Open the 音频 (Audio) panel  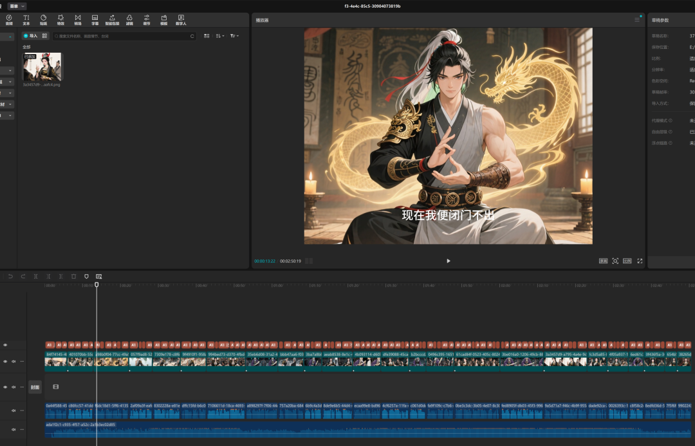(9, 19)
